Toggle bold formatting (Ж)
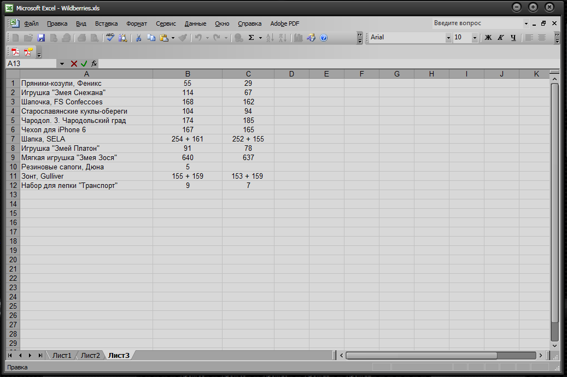The width and height of the screenshot is (567, 377). click(x=488, y=38)
